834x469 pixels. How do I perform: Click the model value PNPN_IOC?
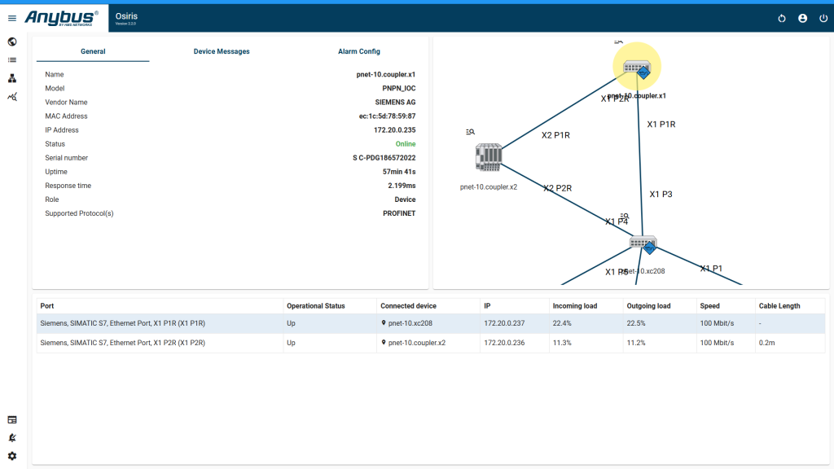pyautogui.click(x=399, y=88)
